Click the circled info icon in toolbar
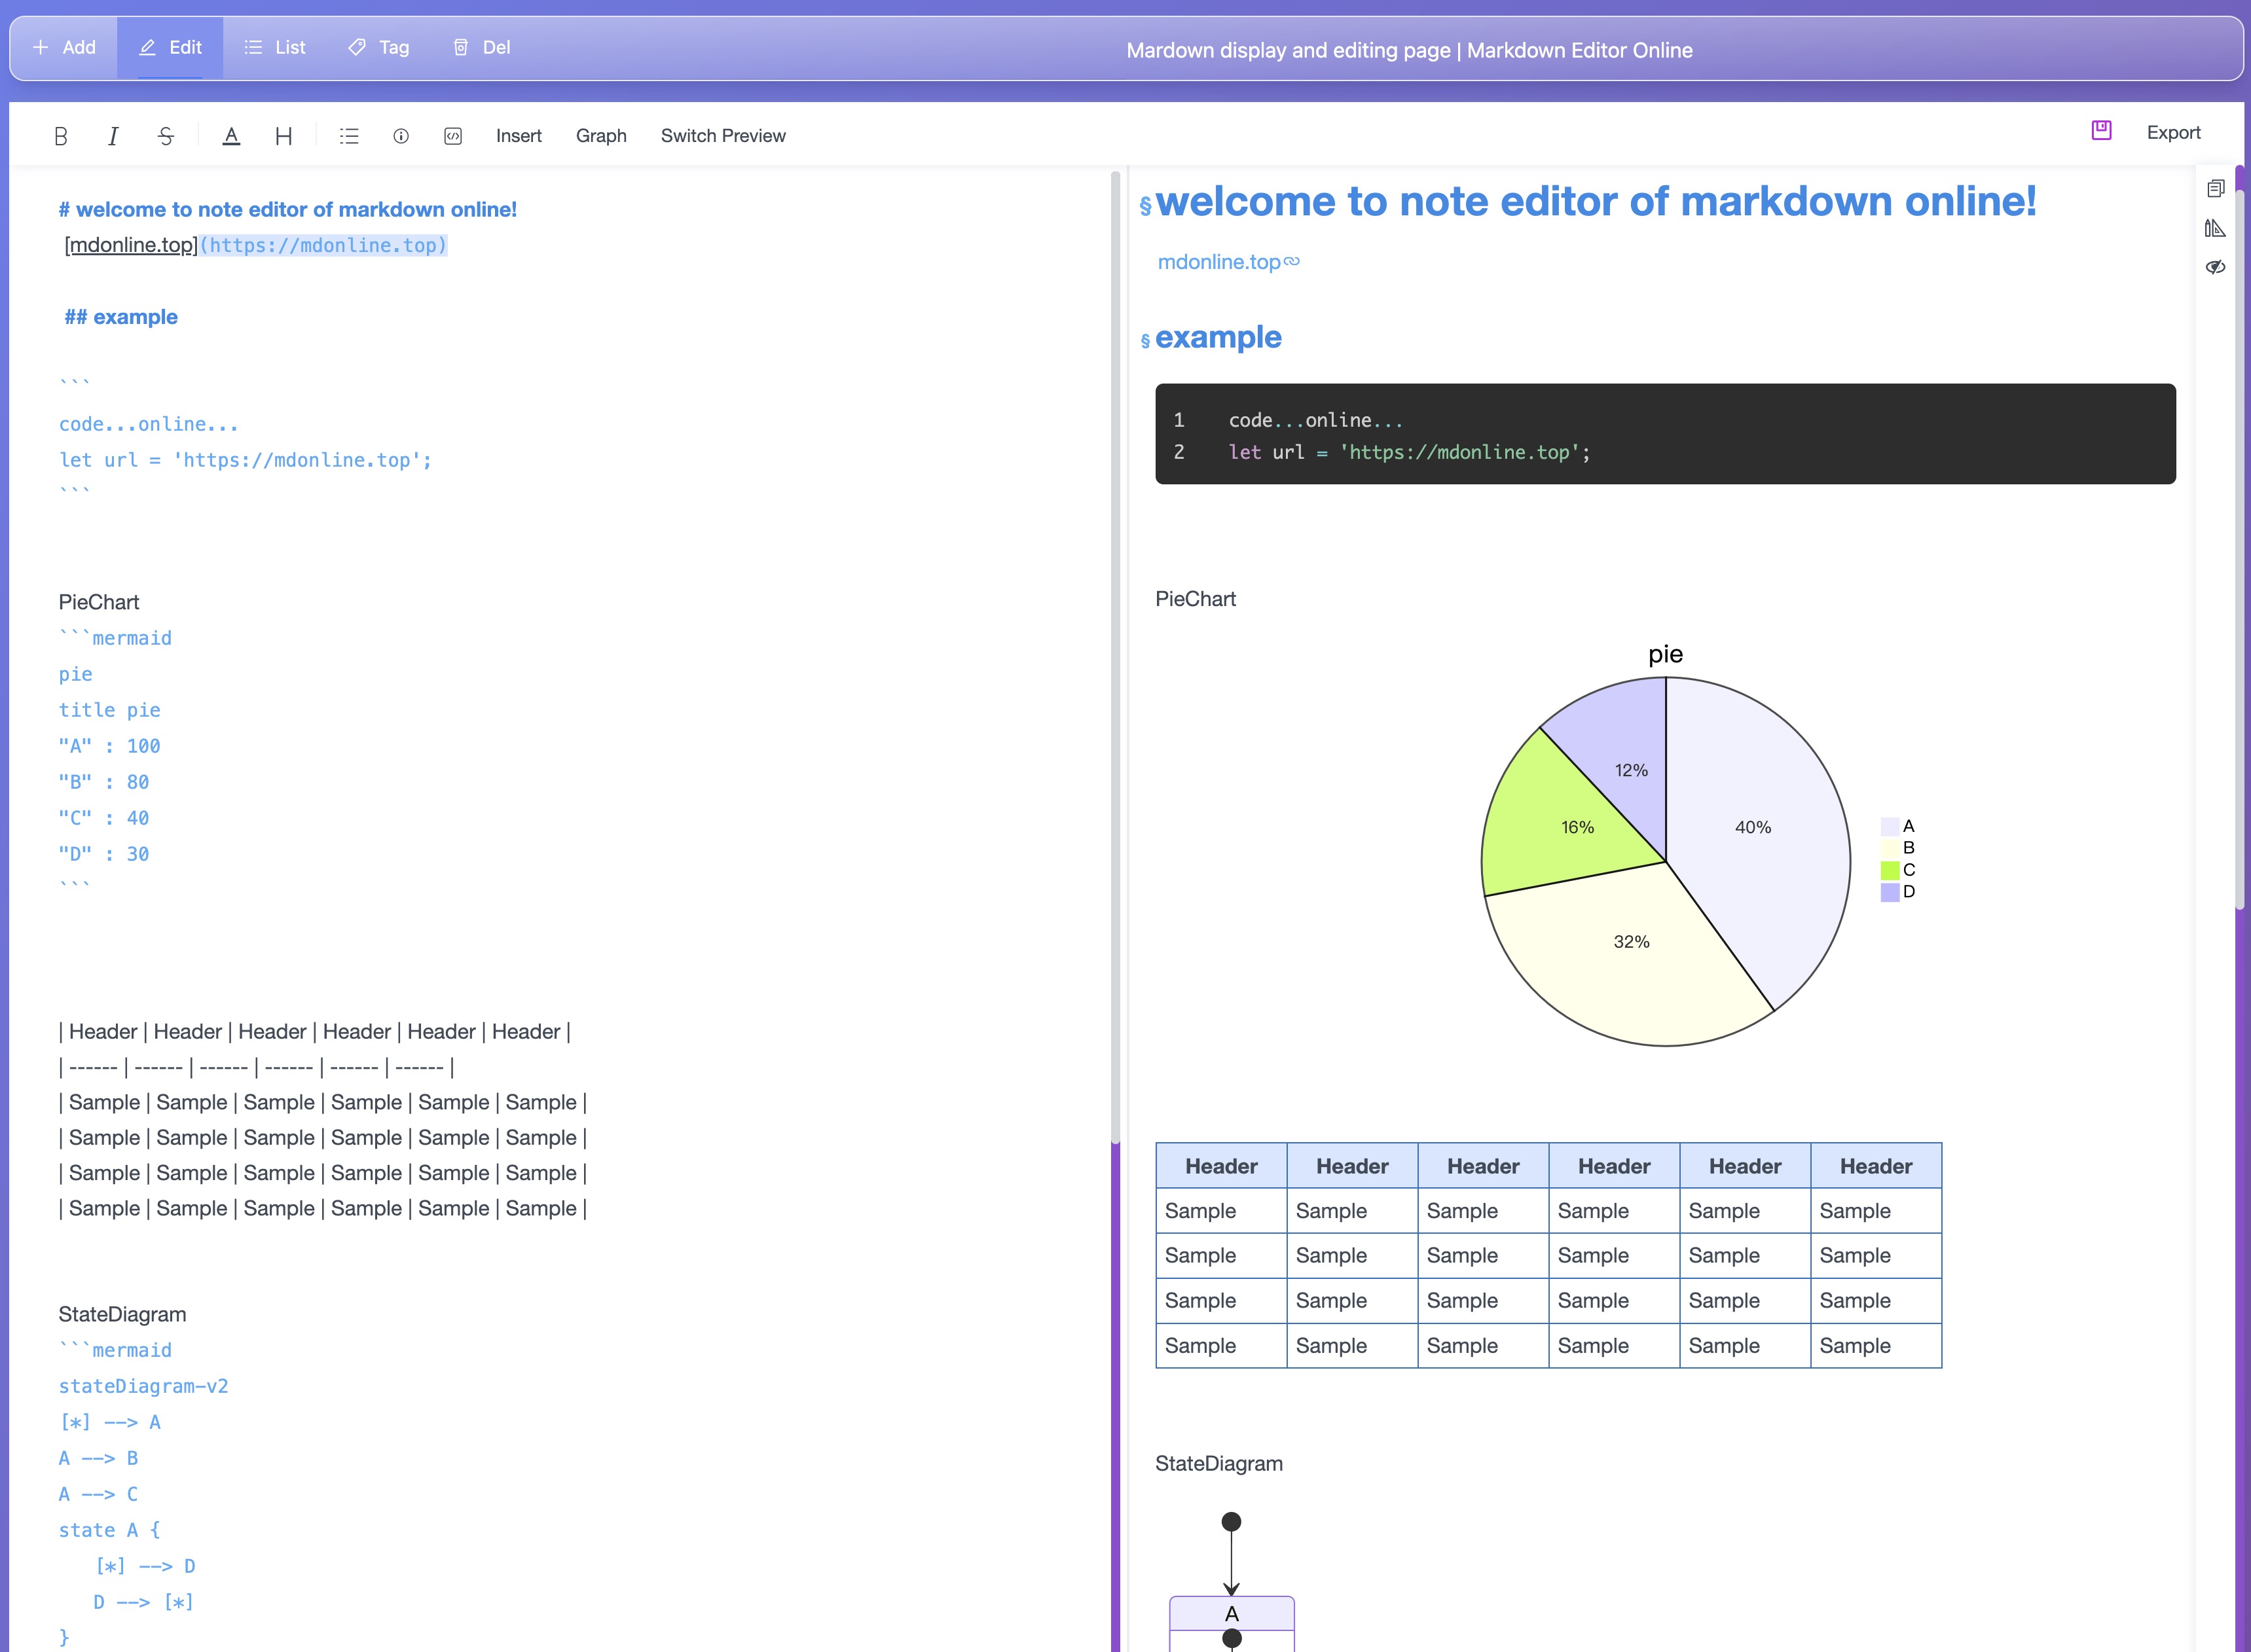The image size is (2251, 1652). (401, 136)
